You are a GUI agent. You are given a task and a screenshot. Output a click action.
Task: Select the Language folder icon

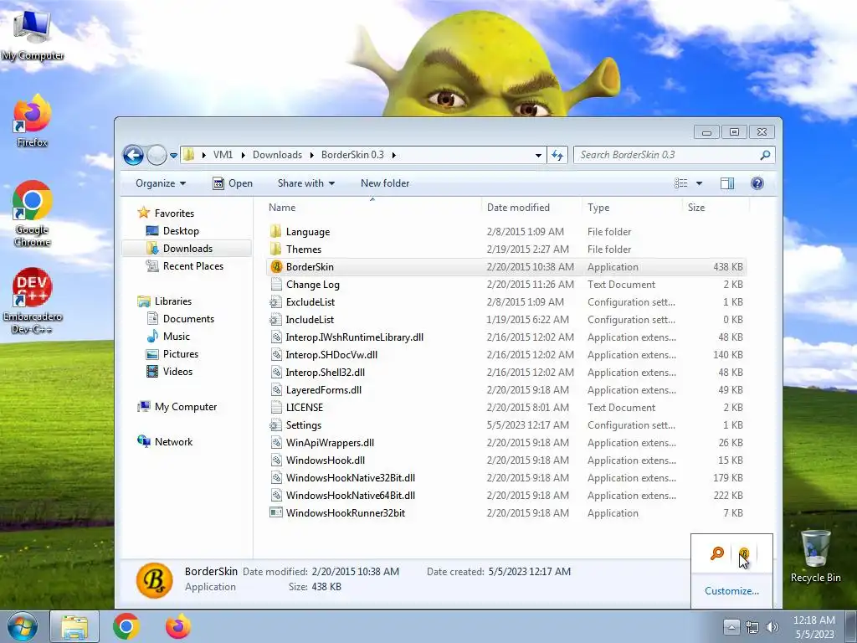click(x=276, y=231)
